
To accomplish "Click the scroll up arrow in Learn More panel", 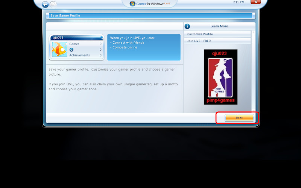I will click(x=253, y=32).
